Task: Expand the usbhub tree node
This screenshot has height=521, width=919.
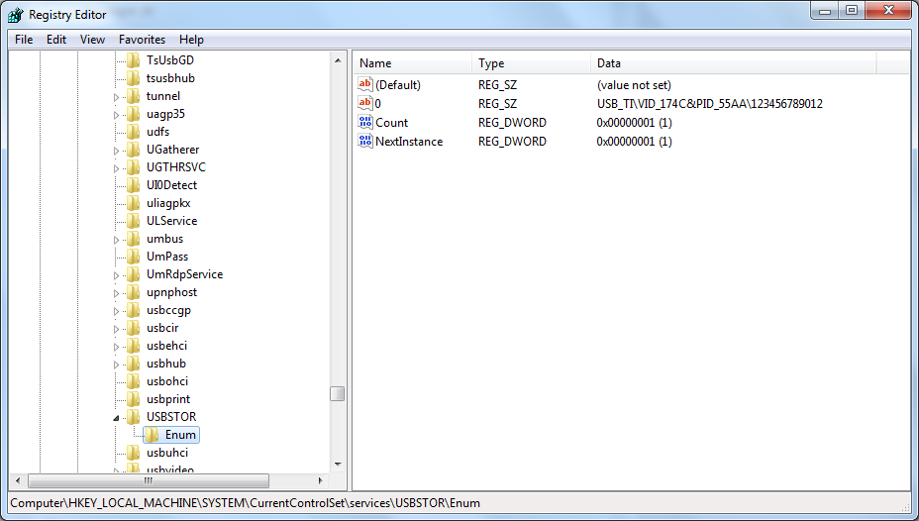Action: 116,364
